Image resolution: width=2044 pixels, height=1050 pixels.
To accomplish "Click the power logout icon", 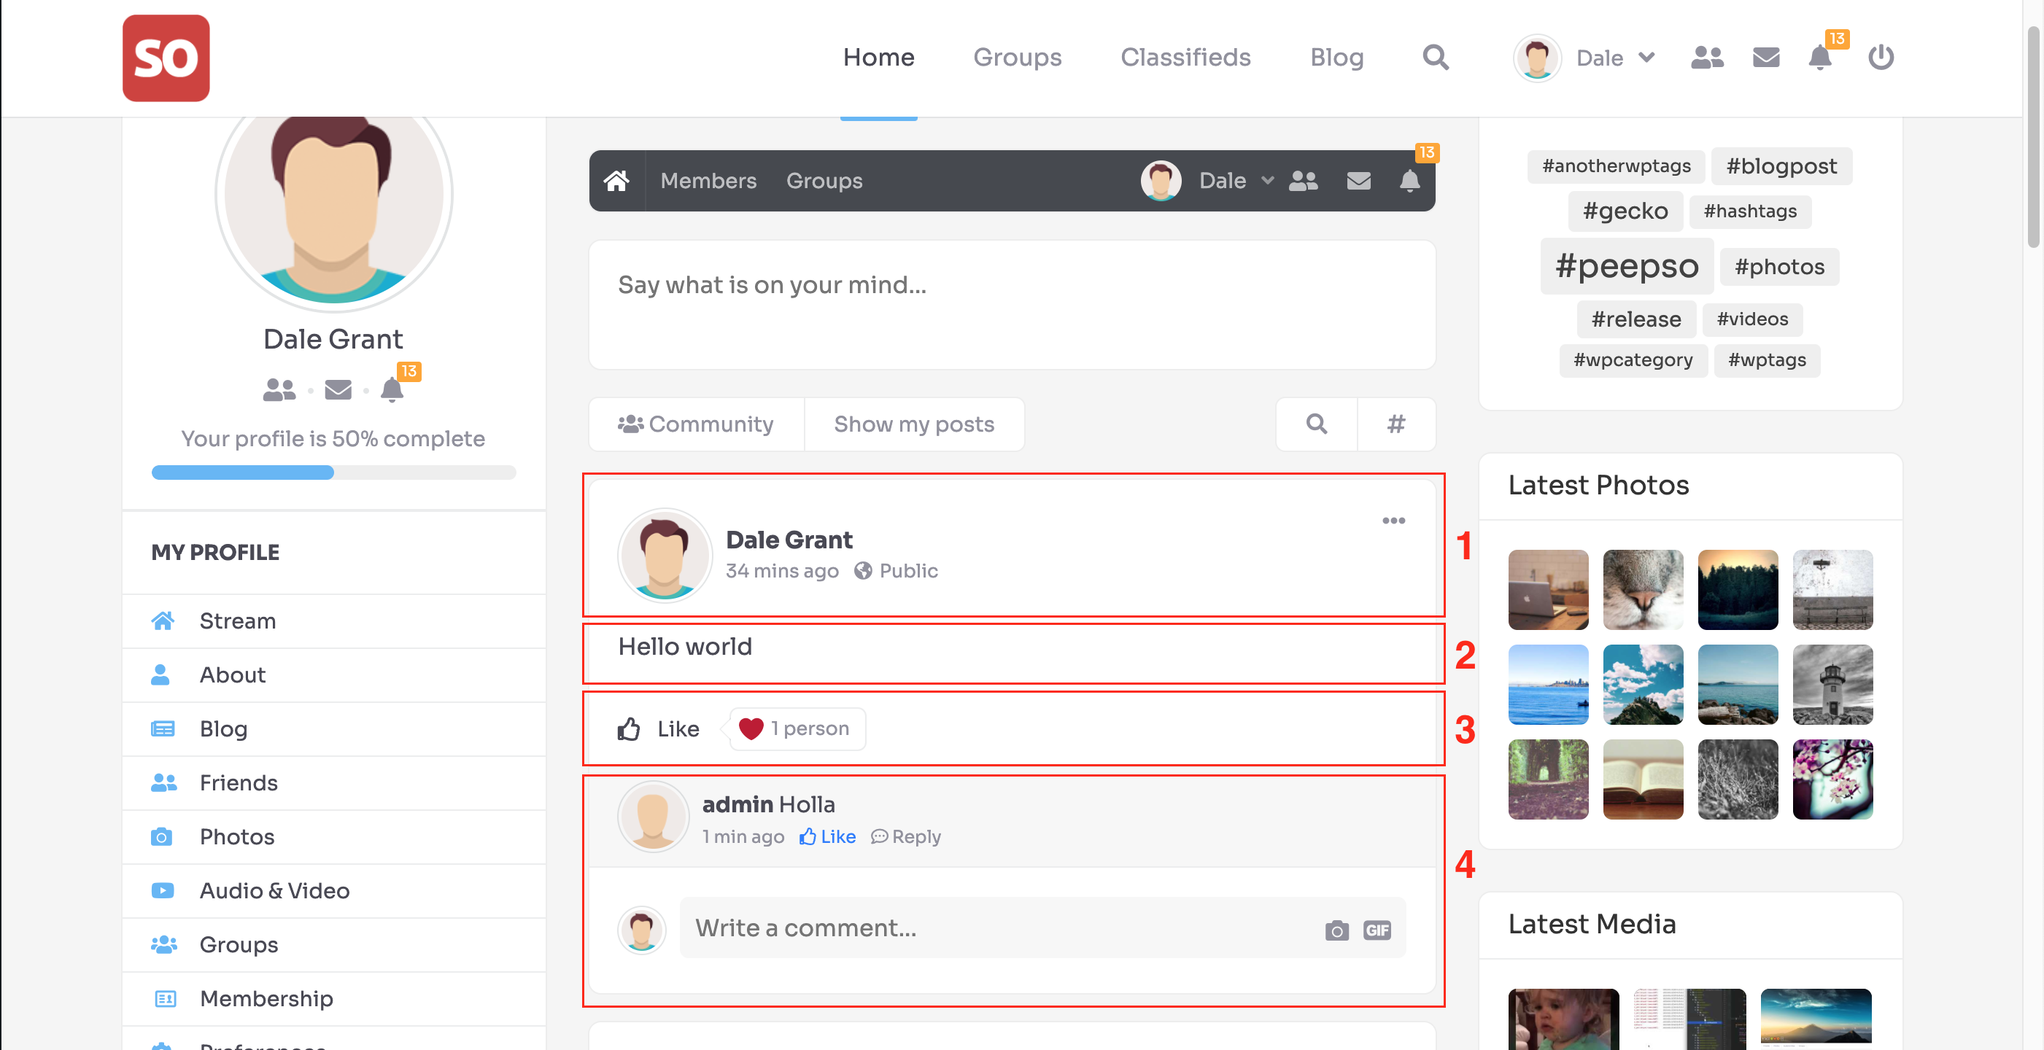I will click(1881, 57).
